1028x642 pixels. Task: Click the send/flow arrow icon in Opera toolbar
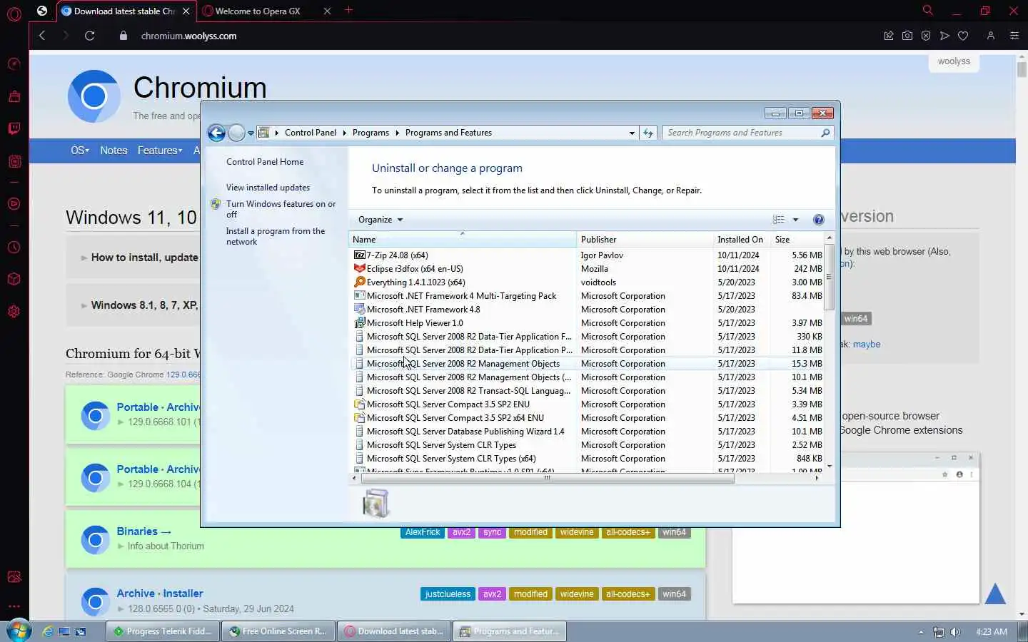tap(944, 36)
